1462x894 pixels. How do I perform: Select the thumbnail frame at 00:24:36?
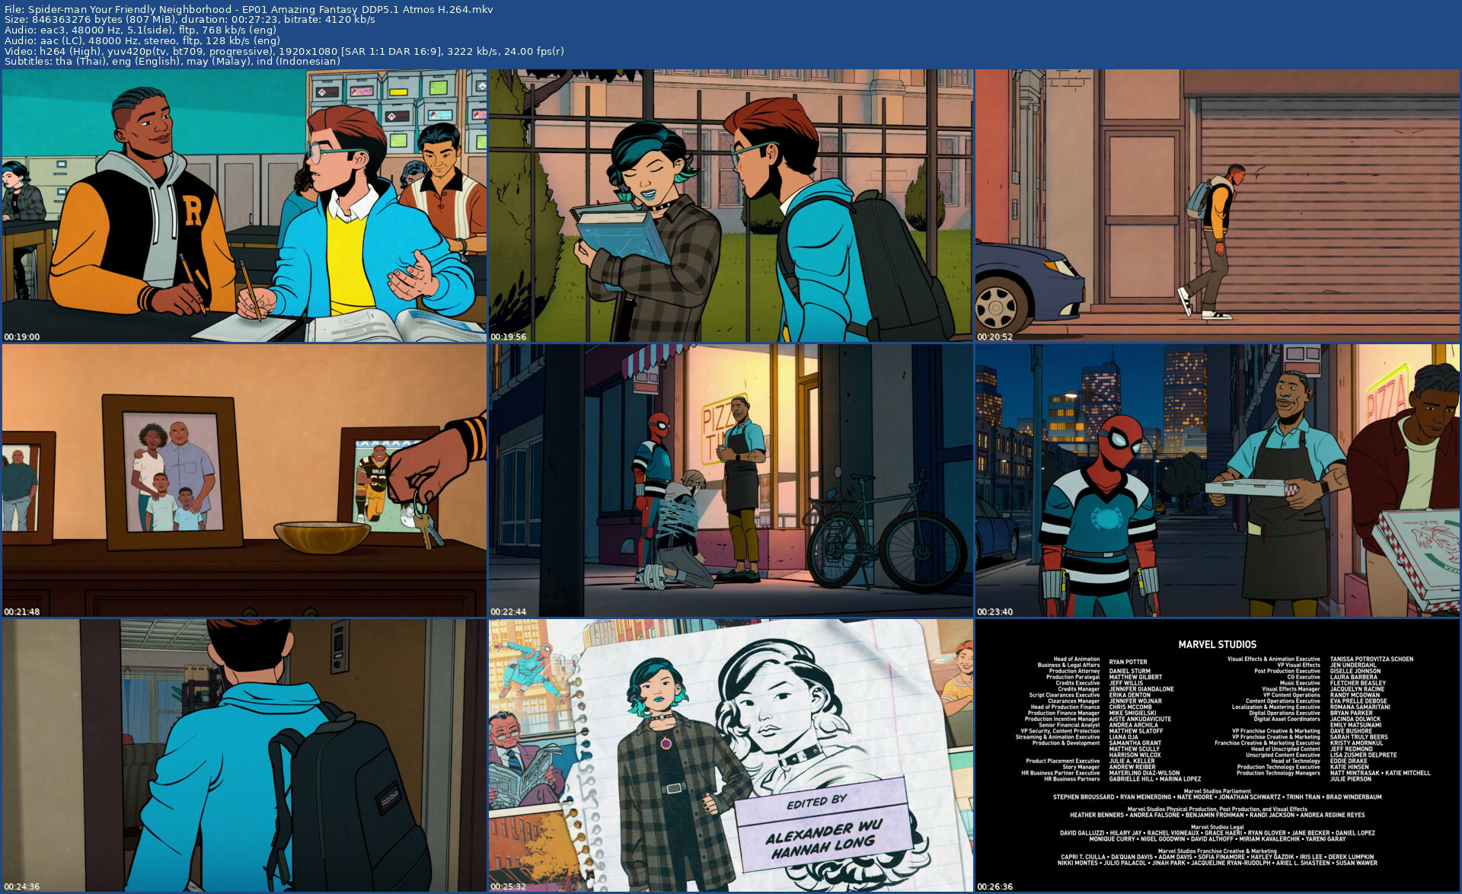tap(244, 755)
